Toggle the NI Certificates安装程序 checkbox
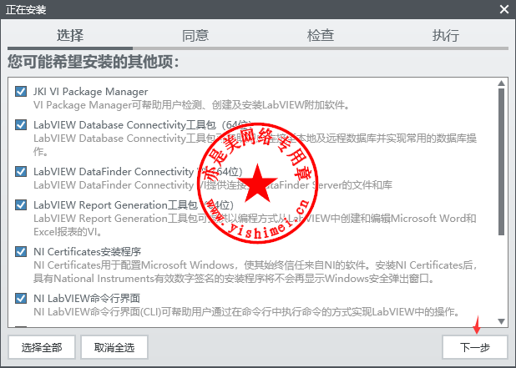 tap(21, 251)
